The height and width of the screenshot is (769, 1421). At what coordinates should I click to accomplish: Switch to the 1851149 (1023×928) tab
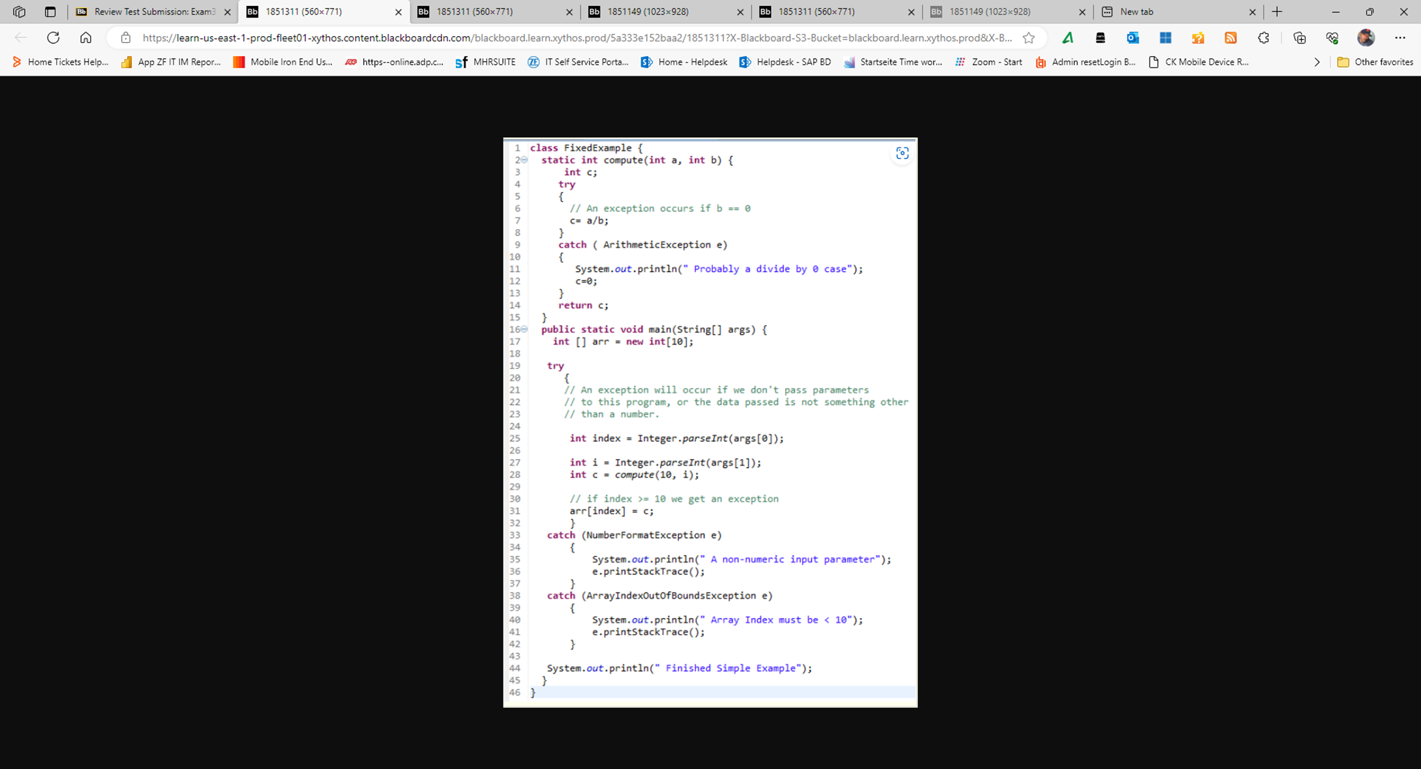click(647, 12)
